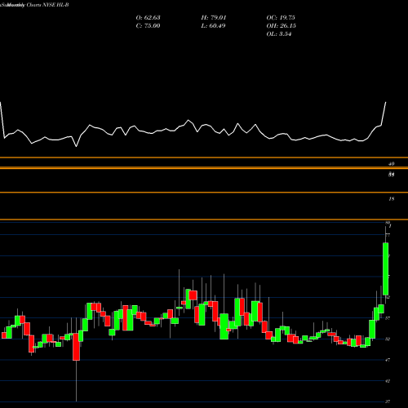Screen dimensions: 408x408
Task: Click the 'OH: 26.15' value
Action: [x=282, y=26]
